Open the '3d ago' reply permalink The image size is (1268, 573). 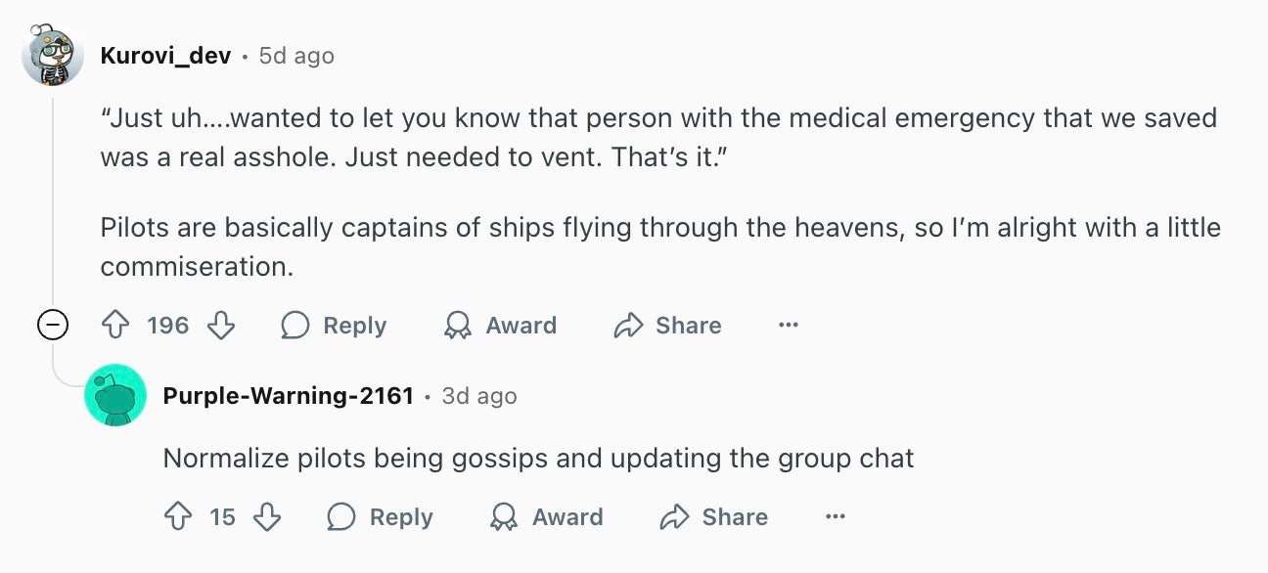[479, 396]
